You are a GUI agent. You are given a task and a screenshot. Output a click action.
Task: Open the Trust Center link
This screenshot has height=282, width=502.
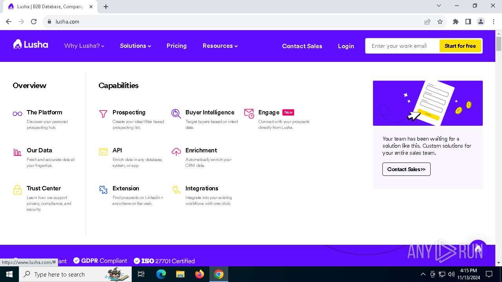tap(44, 188)
